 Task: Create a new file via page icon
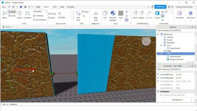tap(9, 7)
